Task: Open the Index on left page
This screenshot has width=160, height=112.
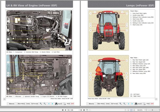Action: coord(28,104)
